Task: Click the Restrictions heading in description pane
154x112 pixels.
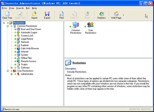Action: coord(79,63)
